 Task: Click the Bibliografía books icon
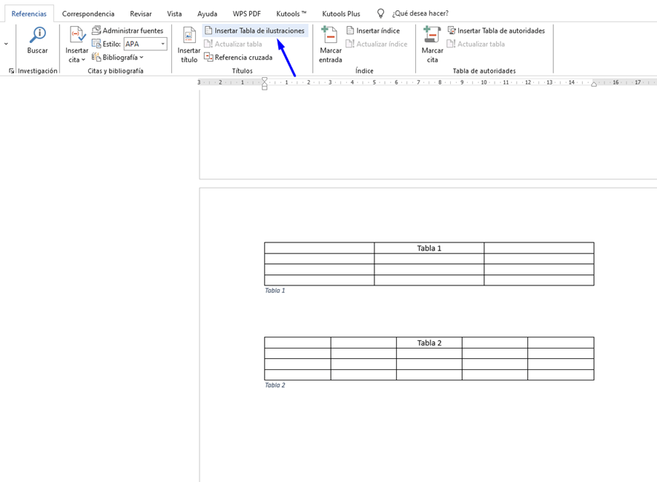pyautogui.click(x=96, y=57)
